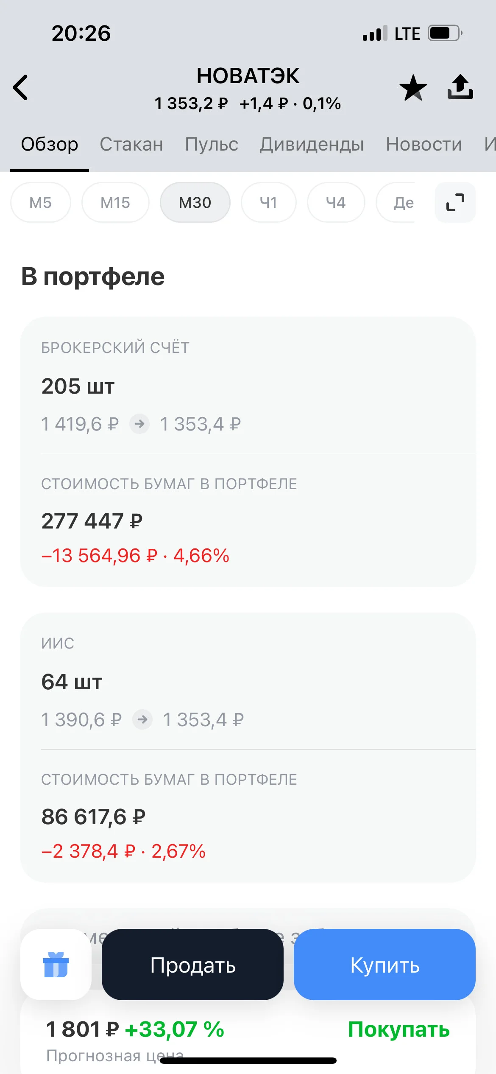This screenshot has height=1074, width=496.
Task: Toggle the favorite star for НОВАТЭК
Action: tap(413, 88)
